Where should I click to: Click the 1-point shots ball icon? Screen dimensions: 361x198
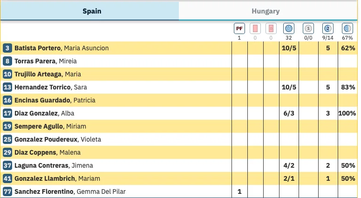[x=308, y=28]
